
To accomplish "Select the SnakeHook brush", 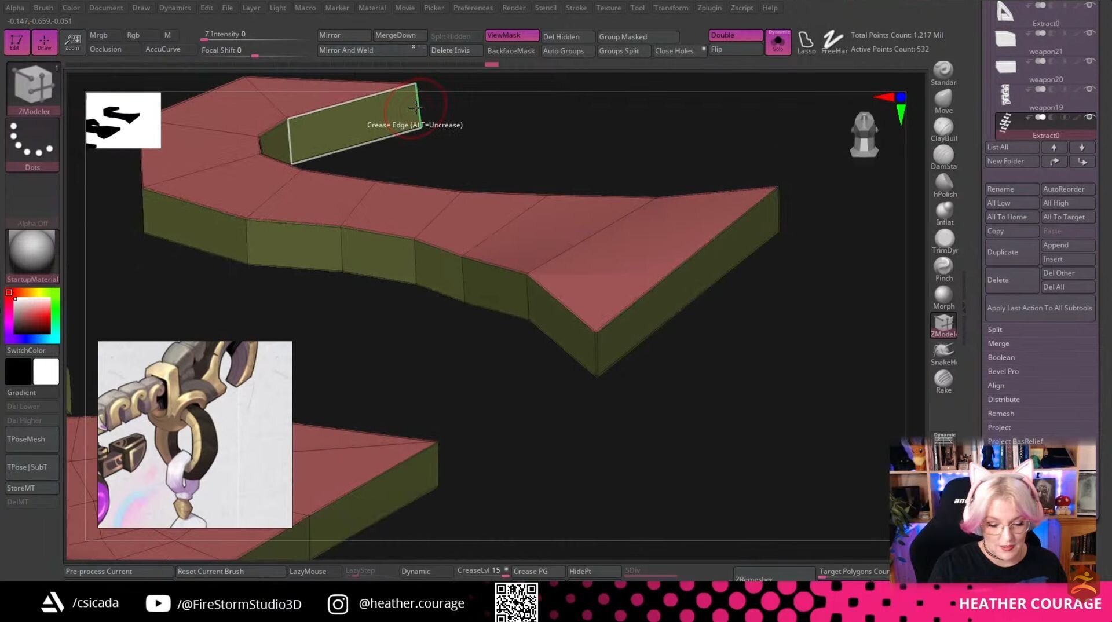I will [943, 353].
